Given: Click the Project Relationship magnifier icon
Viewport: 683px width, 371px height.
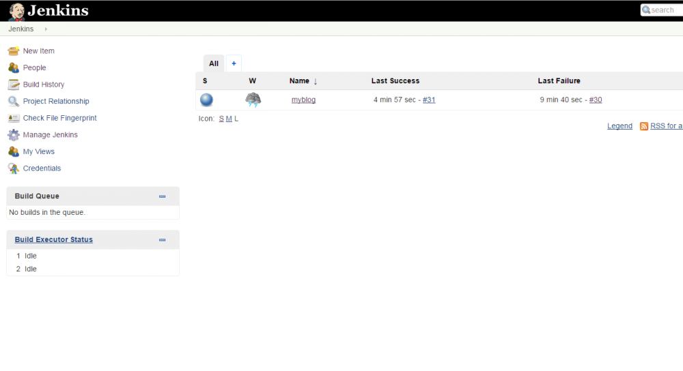Looking at the screenshot, I should pos(14,102).
